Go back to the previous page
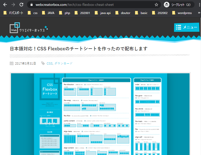This screenshot has height=155, width=201. pos(5,5)
